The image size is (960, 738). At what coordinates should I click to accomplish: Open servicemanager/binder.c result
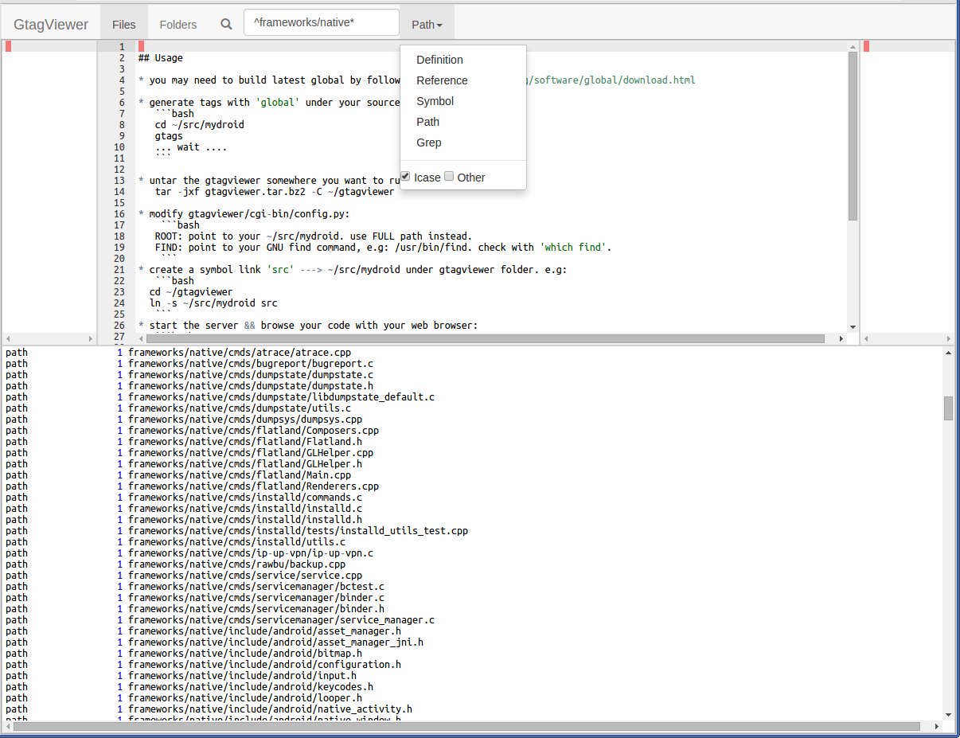[x=256, y=597]
